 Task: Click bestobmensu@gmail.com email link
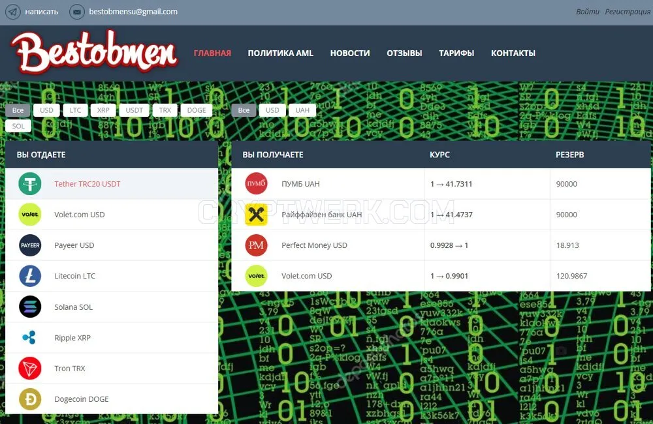pyautogui.click(x=133, y=12)
